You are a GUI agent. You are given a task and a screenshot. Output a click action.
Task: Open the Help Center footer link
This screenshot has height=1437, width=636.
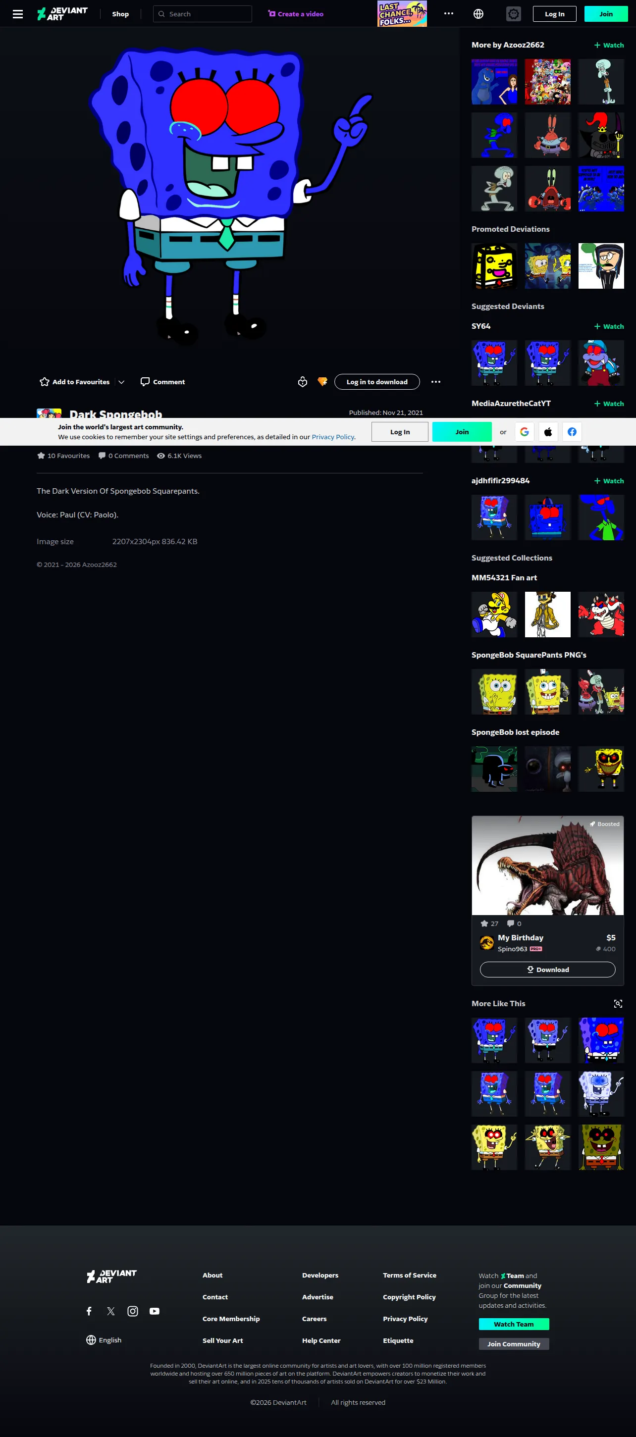321,1340
